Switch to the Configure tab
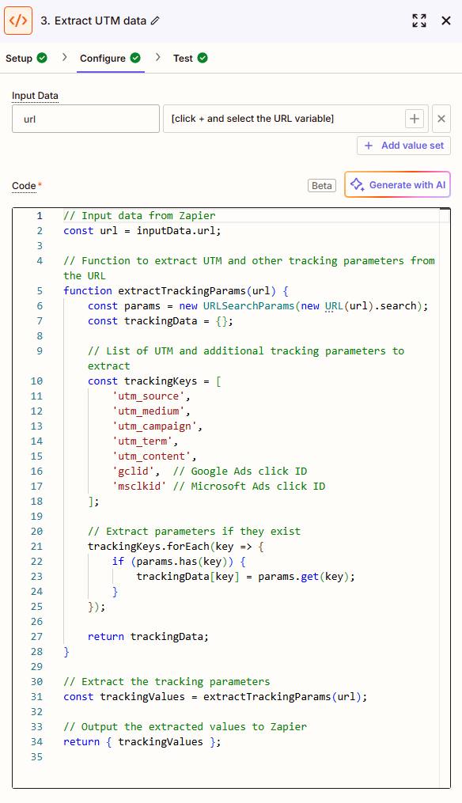 pos(102,59)
